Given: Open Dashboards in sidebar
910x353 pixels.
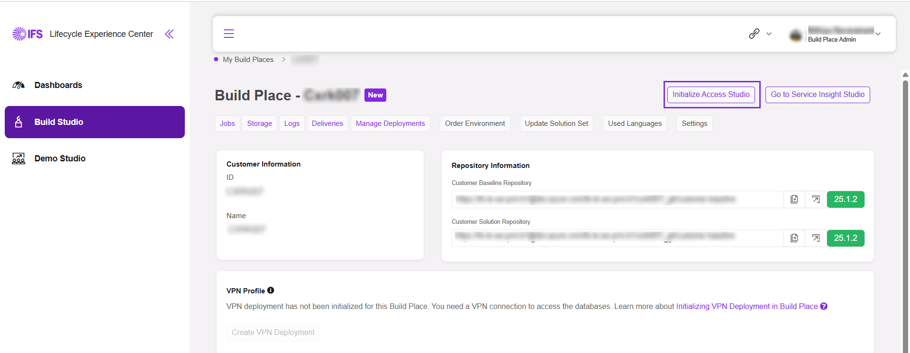Looking at the screenshot, I should [58, 85].
